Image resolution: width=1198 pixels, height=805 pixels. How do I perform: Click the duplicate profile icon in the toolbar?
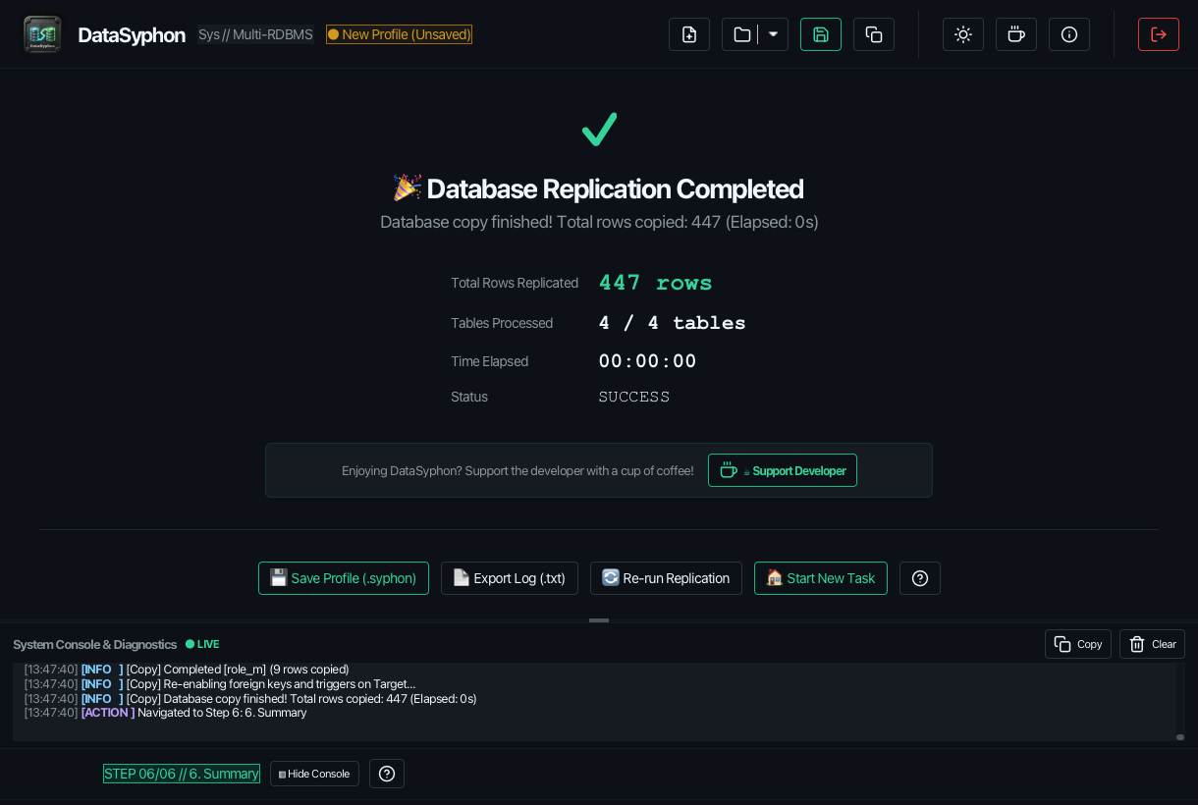pyautogui.click(x=874, y=34)
